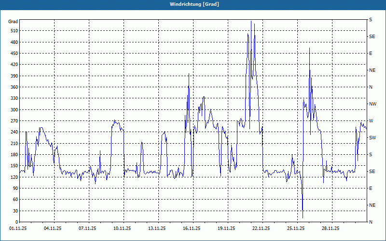Screen dimensions: 386x241
Task: Select the 150 y-axis tick label
Action: point(14,166)
